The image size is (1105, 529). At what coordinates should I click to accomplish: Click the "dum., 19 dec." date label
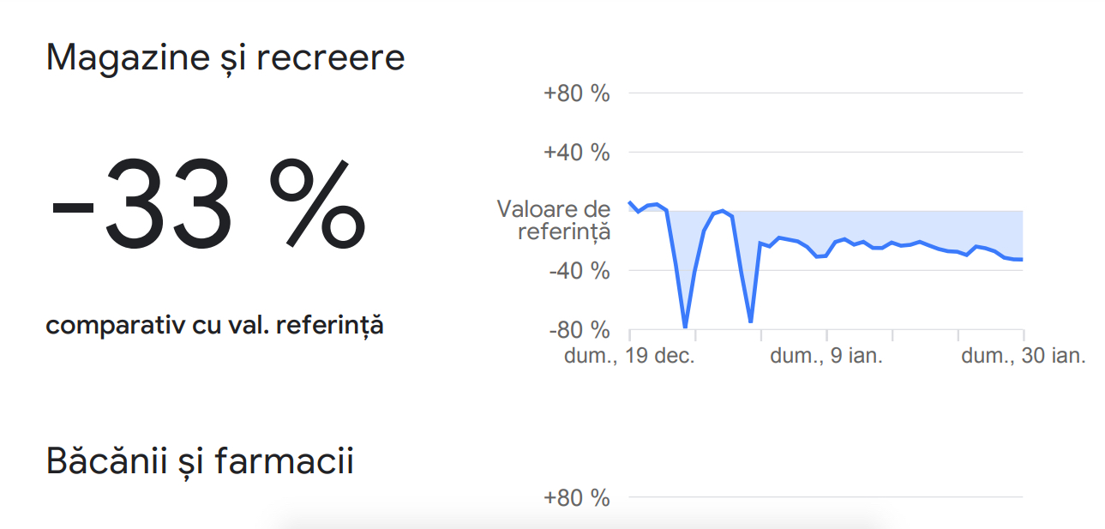629,356
